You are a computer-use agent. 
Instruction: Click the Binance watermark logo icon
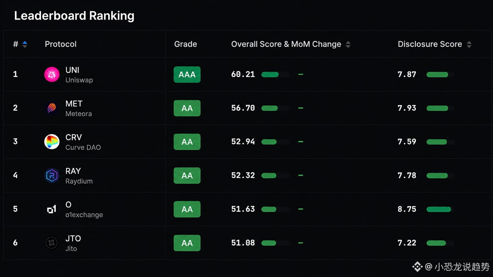(x=417, y=266)
